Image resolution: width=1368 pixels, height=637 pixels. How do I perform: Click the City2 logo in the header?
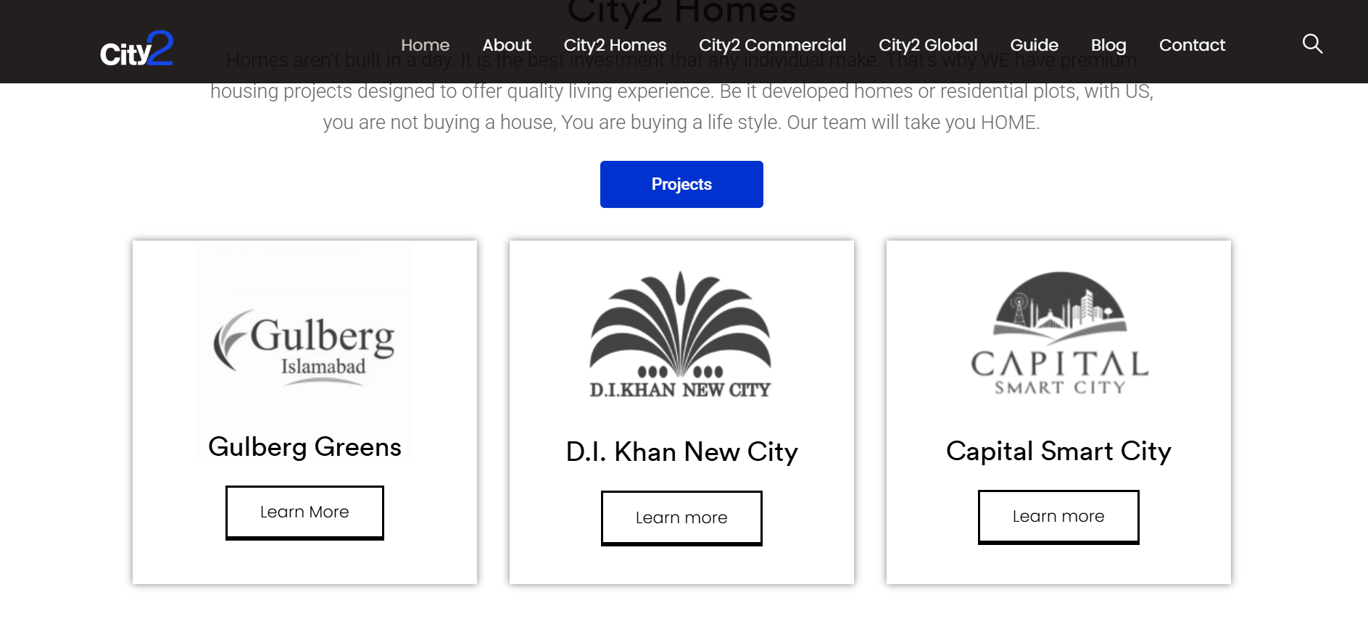coord(136,49)
